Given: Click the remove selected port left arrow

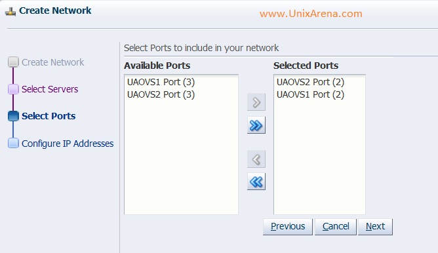Looking at the screenshot, I should tap(256, 159).
